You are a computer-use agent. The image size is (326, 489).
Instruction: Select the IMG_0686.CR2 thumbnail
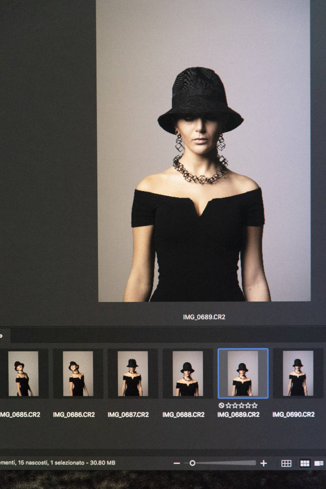tap(78, 373)
